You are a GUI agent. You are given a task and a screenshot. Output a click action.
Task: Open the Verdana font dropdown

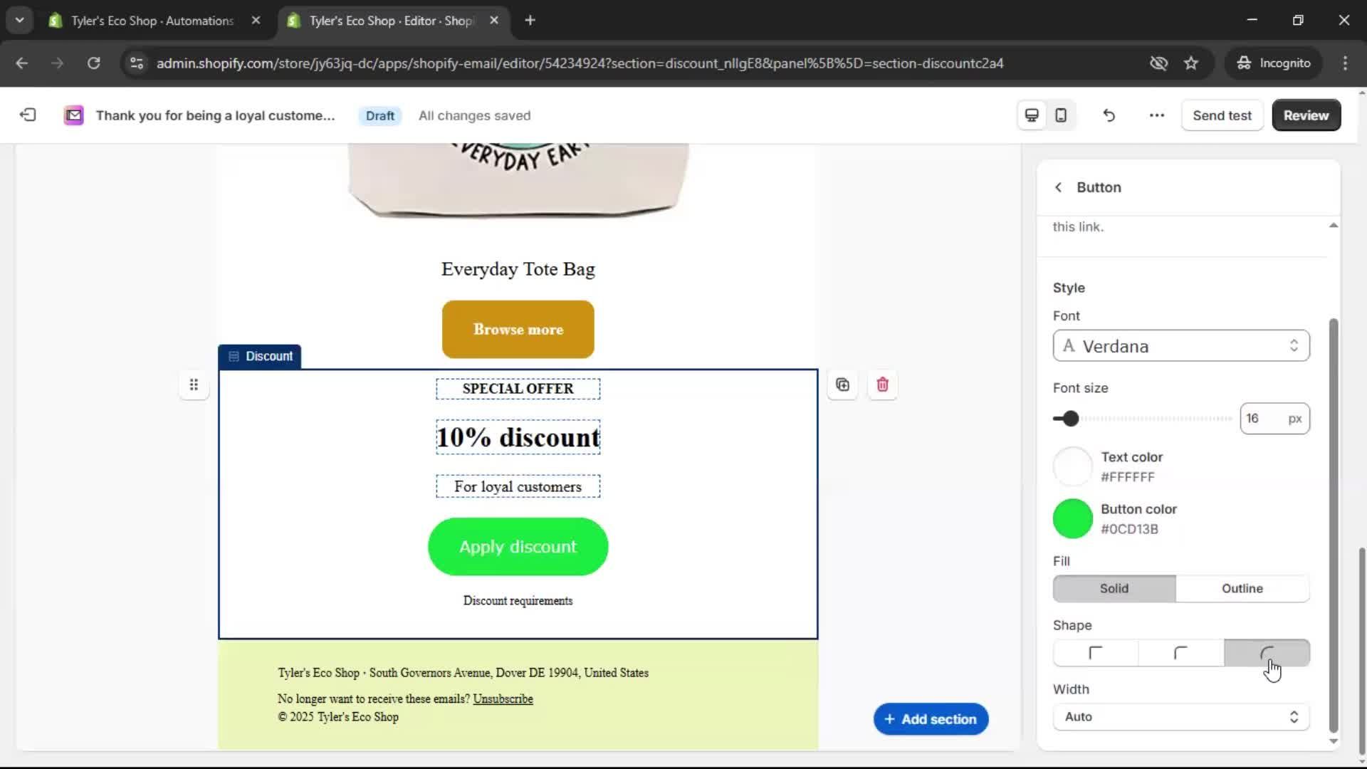(1180, 346)
